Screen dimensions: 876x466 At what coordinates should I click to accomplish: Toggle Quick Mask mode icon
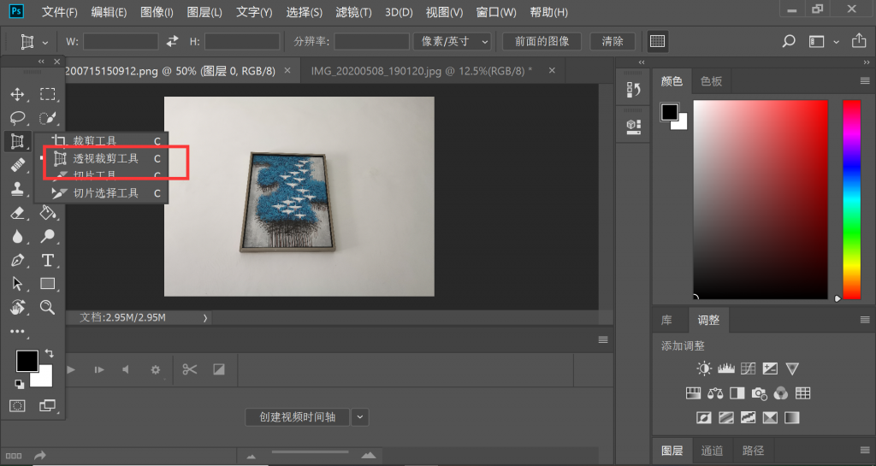[x=17, y=406]
